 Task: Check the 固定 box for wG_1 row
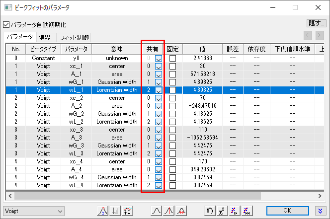(172, 82)
